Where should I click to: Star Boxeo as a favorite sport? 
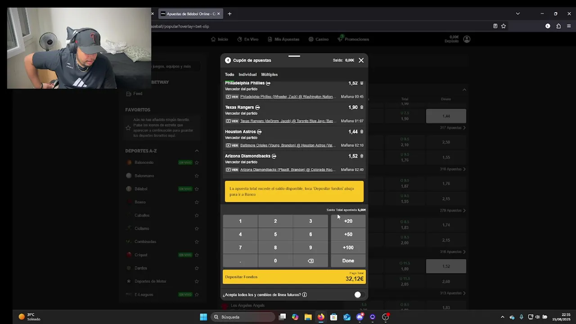click(x=197, y=202)
